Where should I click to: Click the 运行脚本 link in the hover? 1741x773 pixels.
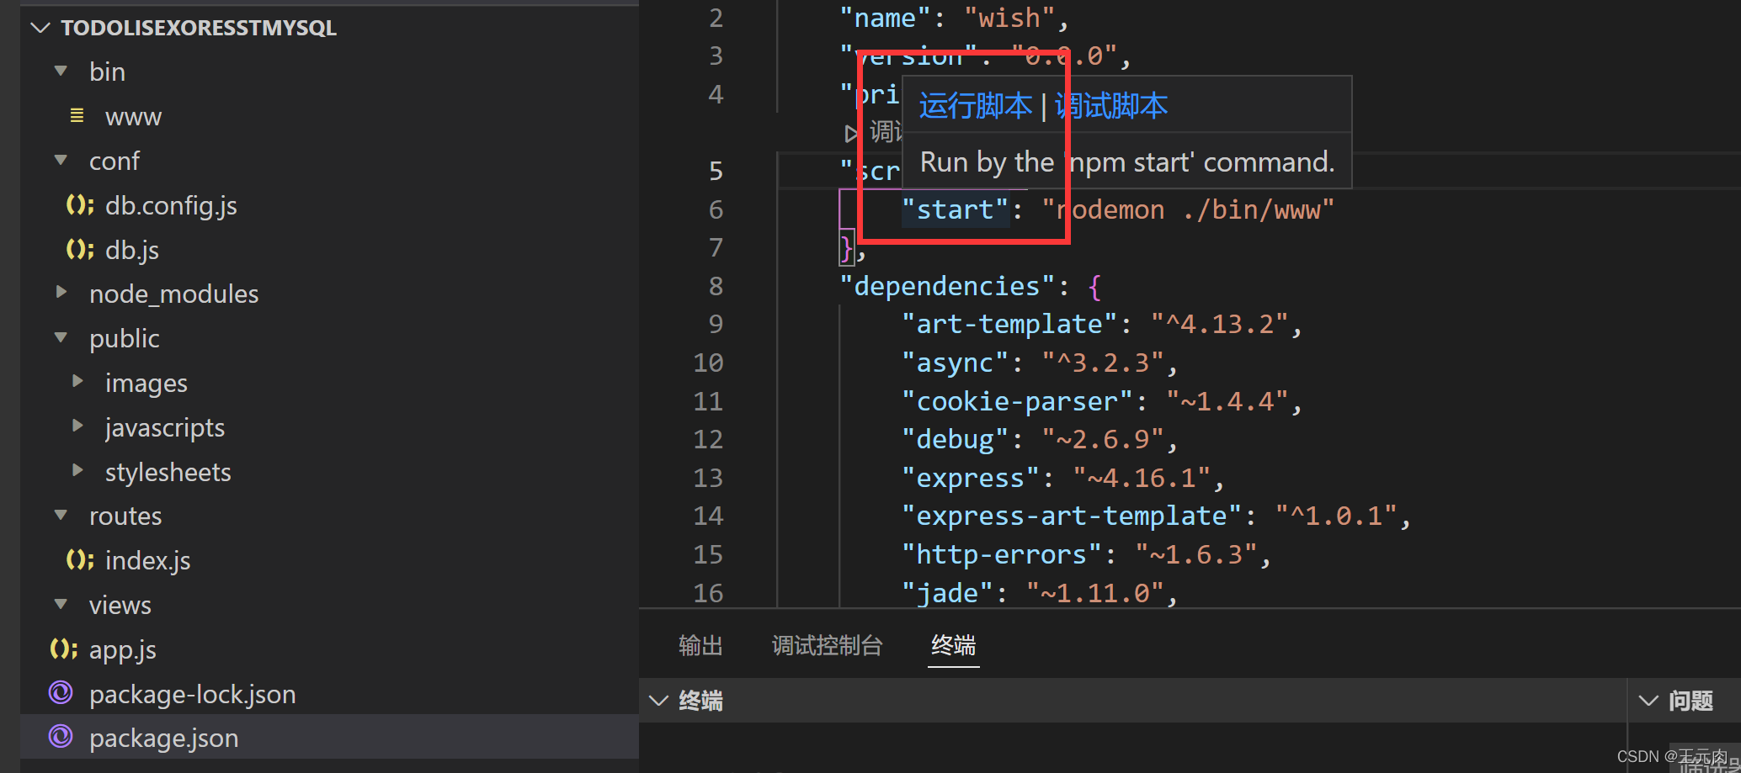point(976,106)
